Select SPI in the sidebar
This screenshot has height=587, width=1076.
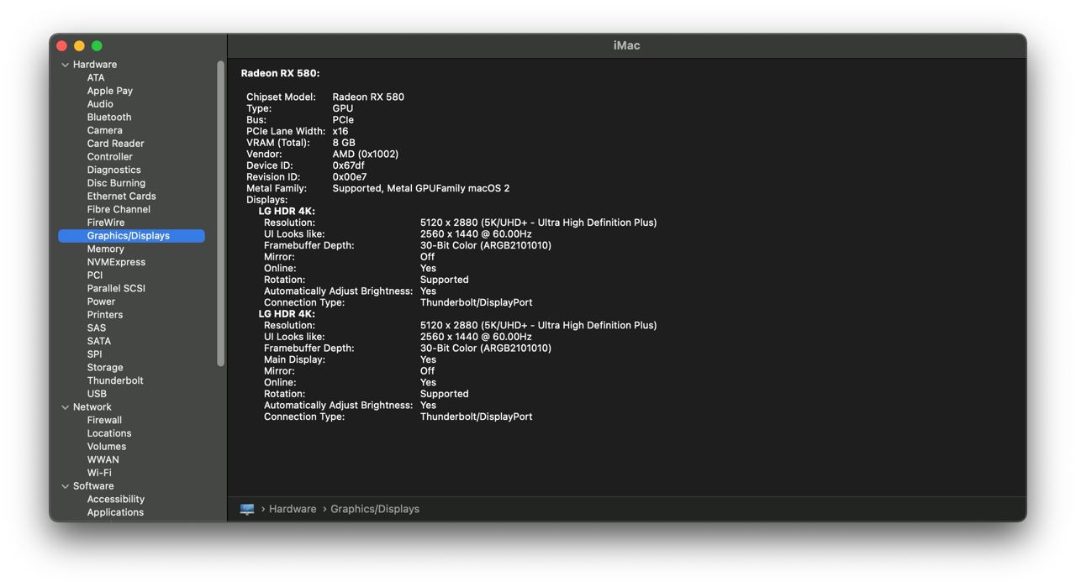94,354
